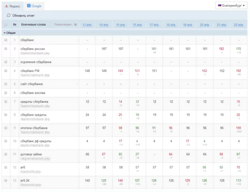
Task: Switch to the Яндекс tab
Action: pyautogui.click(x=13, y=6)
